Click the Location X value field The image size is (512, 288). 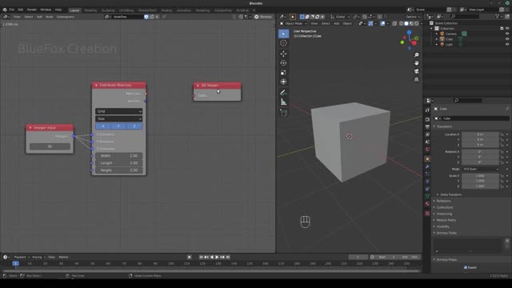480,134
